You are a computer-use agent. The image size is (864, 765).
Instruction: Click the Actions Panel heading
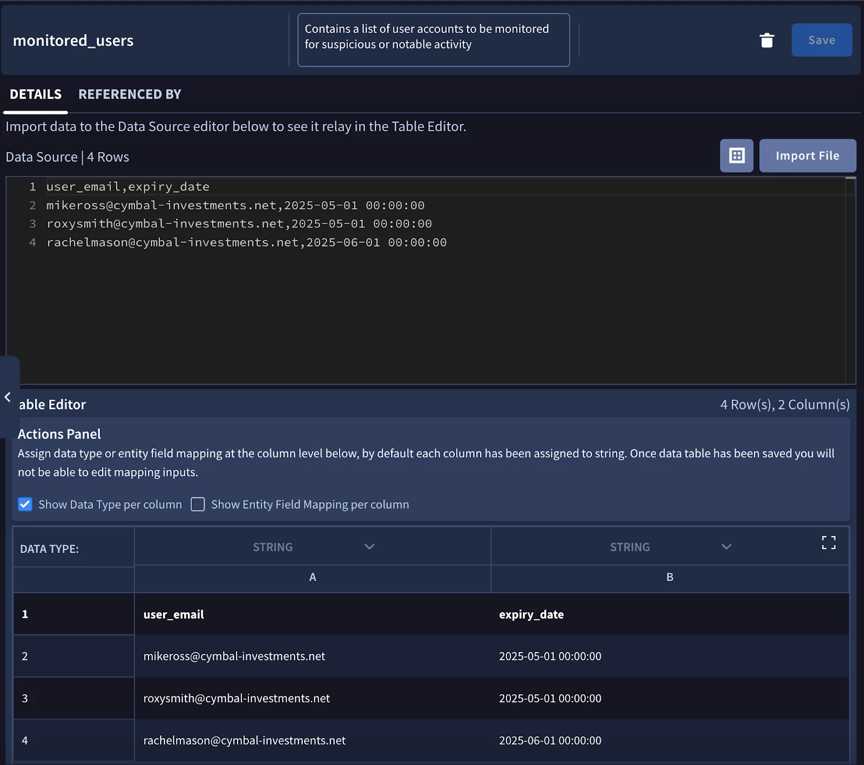pyautogui.click(x=59, y=434)
